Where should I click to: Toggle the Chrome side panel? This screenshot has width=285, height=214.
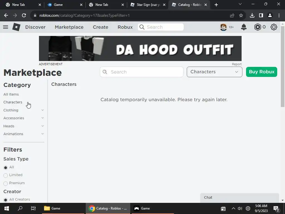tap(261, 16)
